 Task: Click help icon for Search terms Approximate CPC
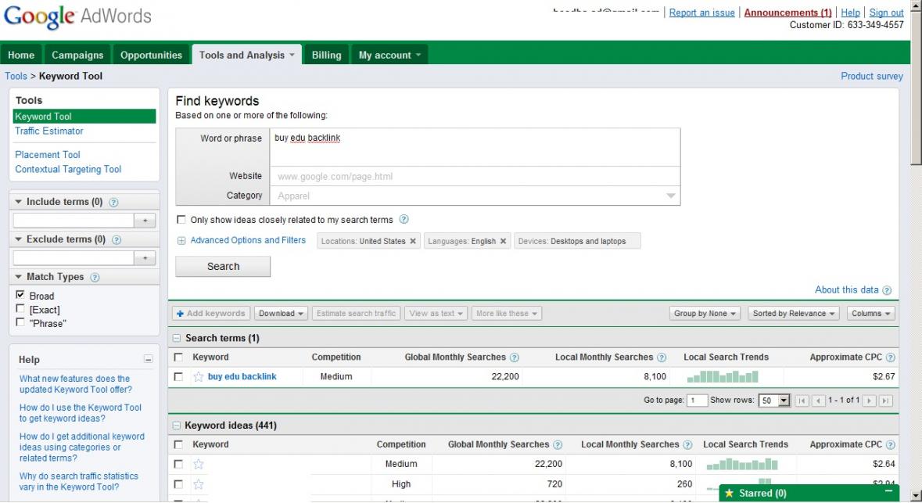point(890,357)
